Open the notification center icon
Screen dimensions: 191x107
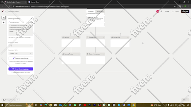[x=188, y=105]
